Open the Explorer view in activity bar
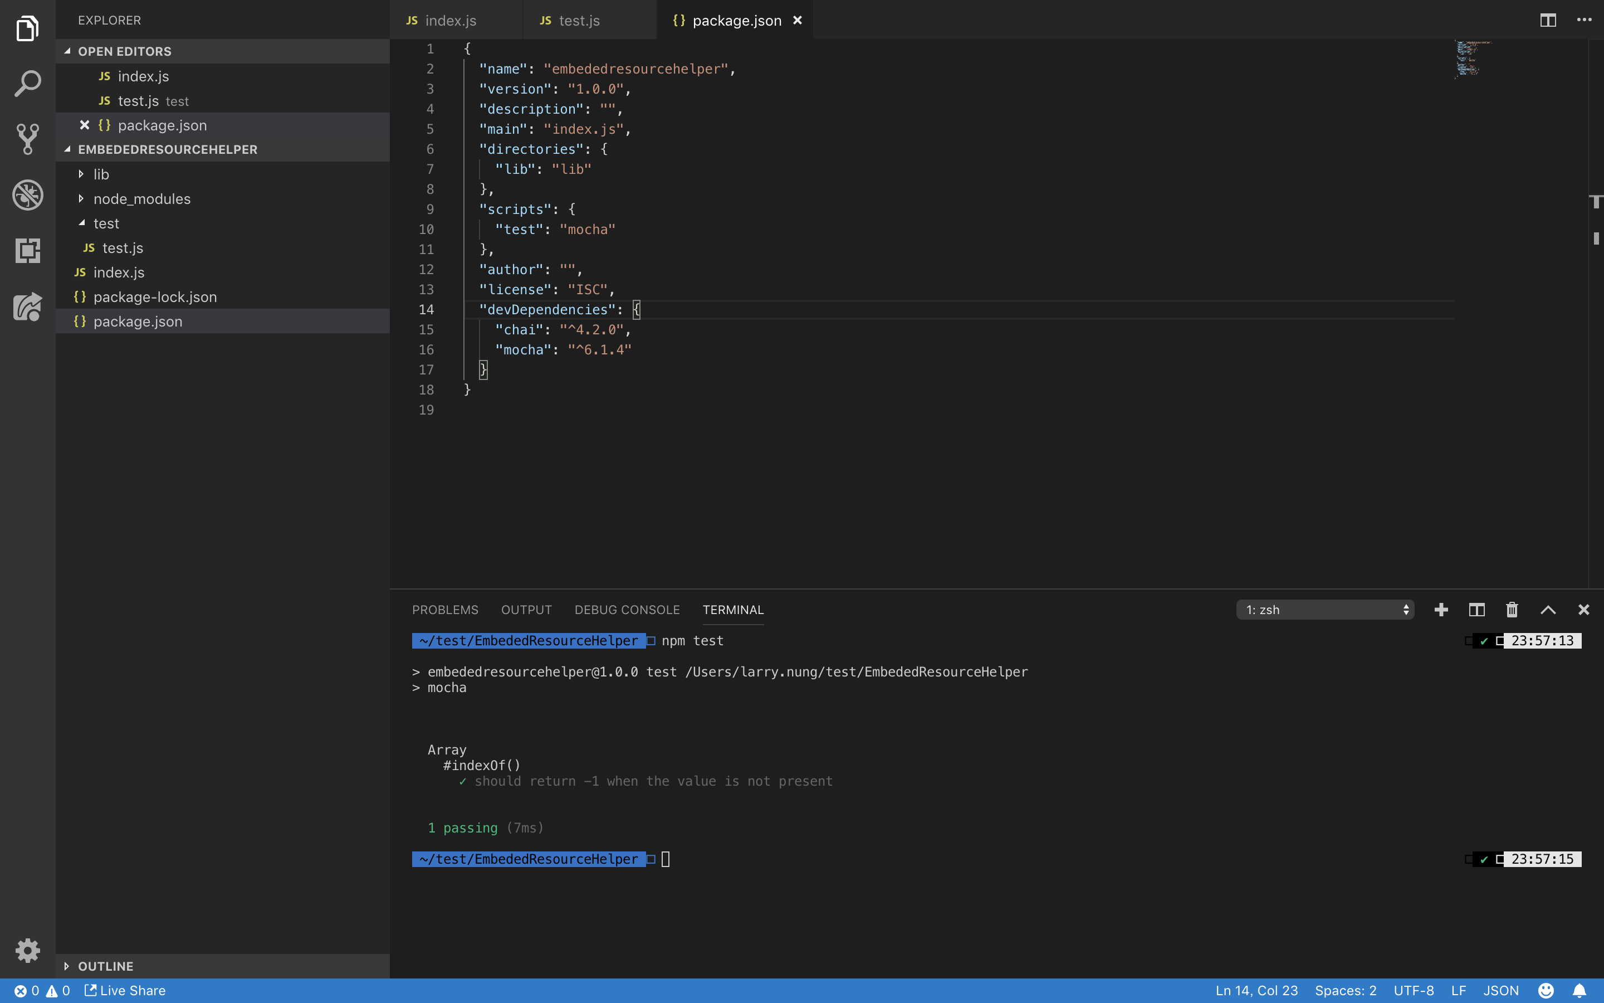 coord(27,28)
